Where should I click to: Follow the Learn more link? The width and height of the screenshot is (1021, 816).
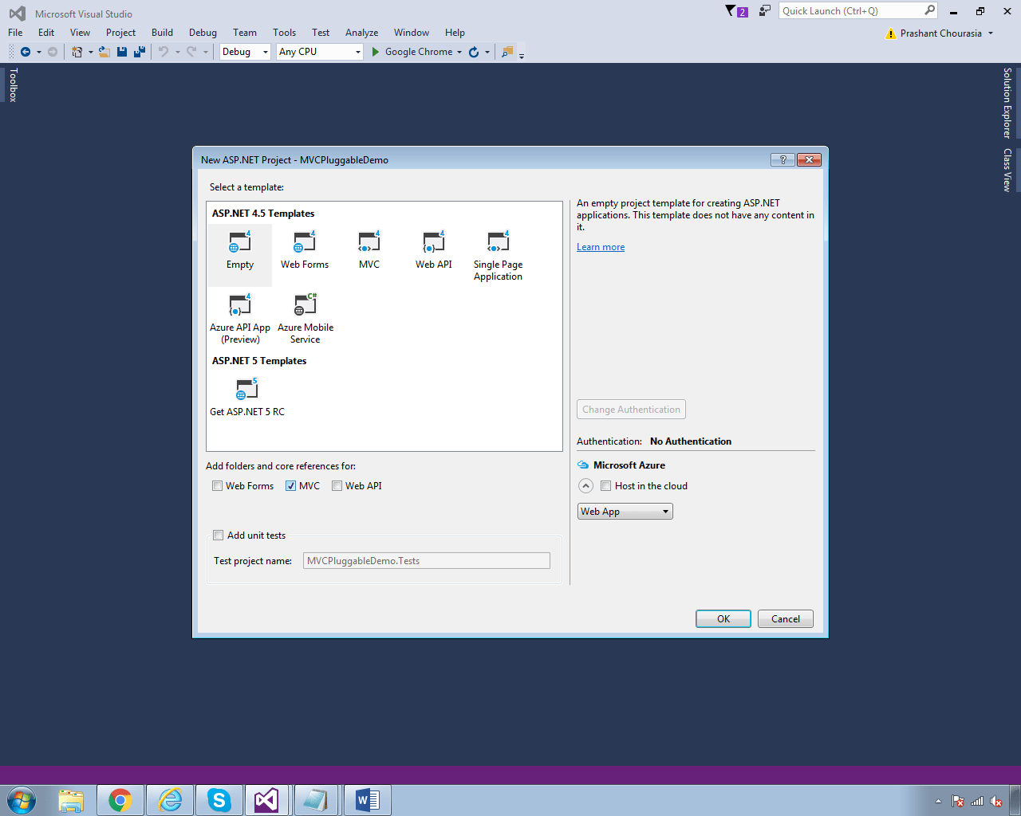click(x=601, y=247)
